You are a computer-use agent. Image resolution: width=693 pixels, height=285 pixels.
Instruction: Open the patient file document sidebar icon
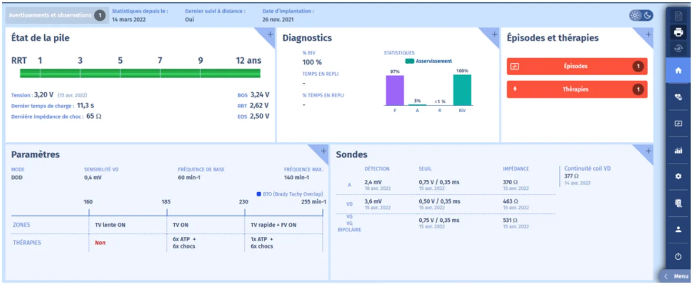(678, 203)
